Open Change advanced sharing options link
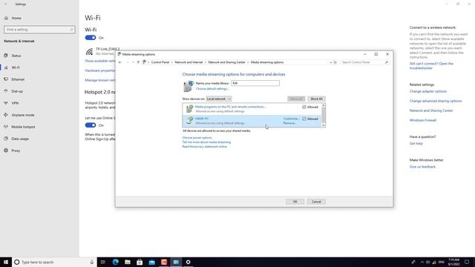The width and height of the screenshot is (475, 267). (x=436, y=101)
